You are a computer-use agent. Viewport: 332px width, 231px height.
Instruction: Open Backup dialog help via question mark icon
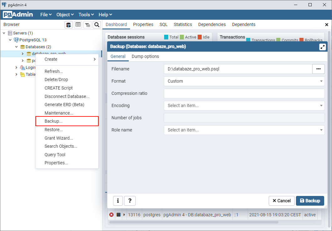point(130,201)
